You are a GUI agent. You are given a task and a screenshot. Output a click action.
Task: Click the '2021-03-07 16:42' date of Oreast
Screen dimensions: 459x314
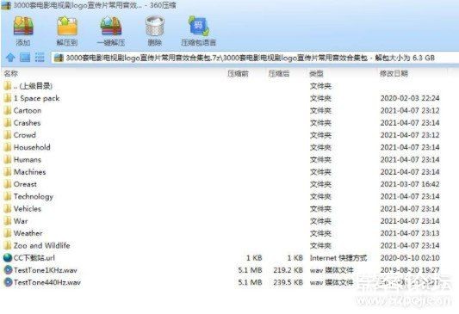(x=410, y=184)
